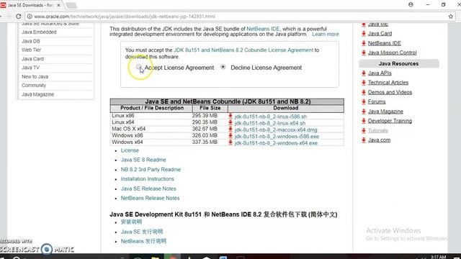
Task: Click download arrow icon for linux-x64.sh
Action: click(230, 123)
